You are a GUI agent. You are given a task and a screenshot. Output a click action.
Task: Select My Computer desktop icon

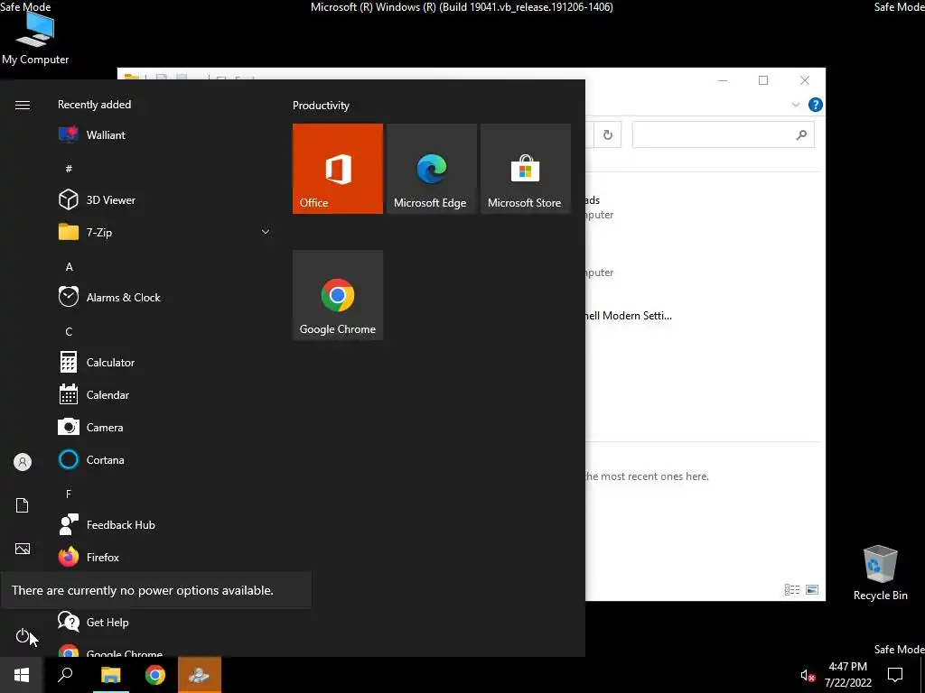(x=35, y=39)
